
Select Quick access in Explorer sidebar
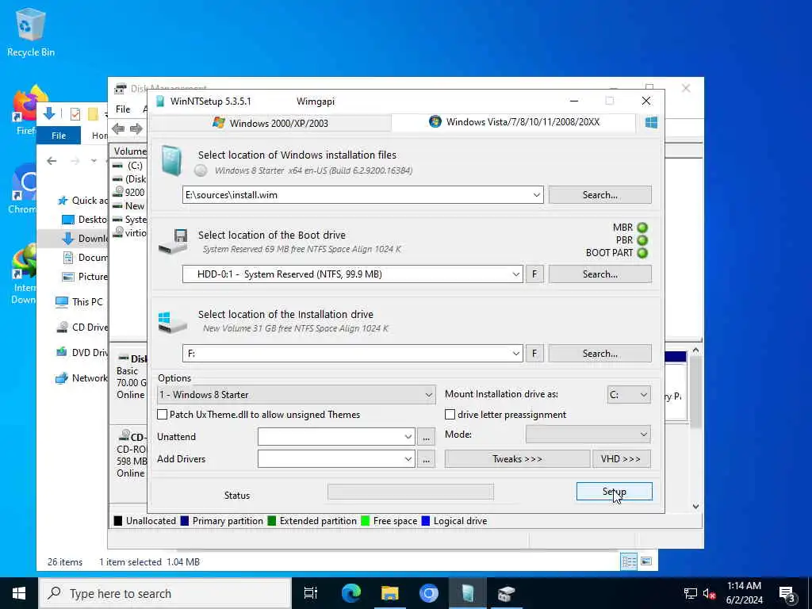coord(82,201)
